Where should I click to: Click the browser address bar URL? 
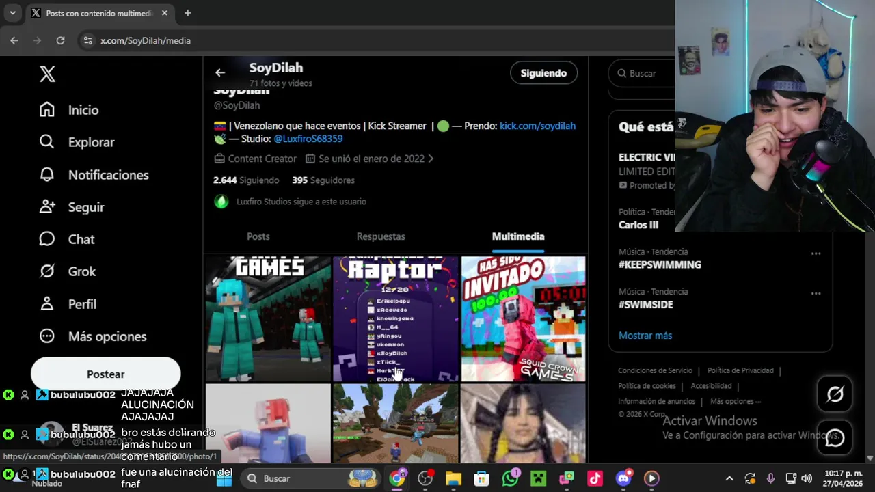point(146,41)
